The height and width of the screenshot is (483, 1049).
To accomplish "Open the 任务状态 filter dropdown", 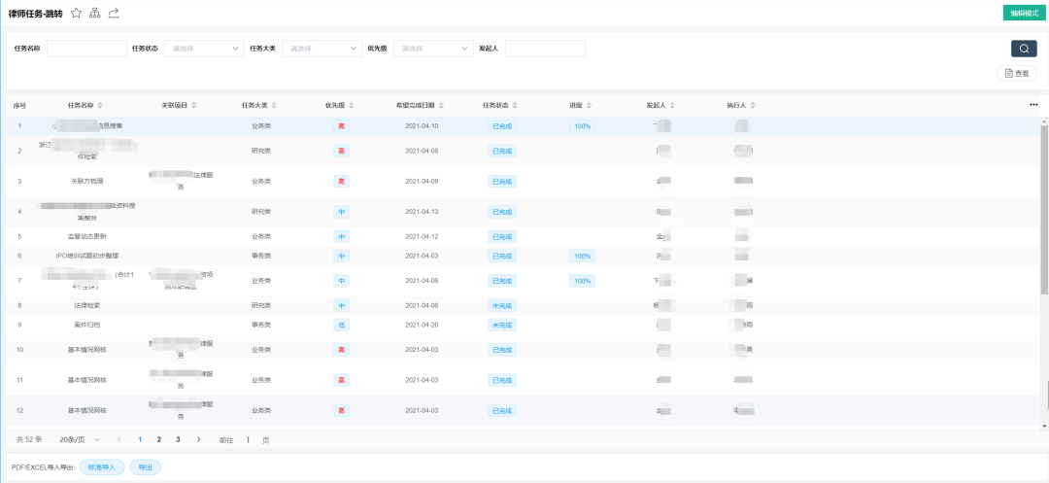I will pos(204,49).
